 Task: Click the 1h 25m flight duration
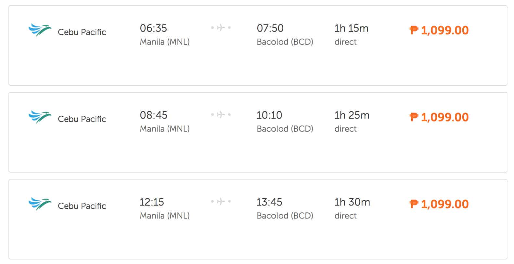[352, 115]
